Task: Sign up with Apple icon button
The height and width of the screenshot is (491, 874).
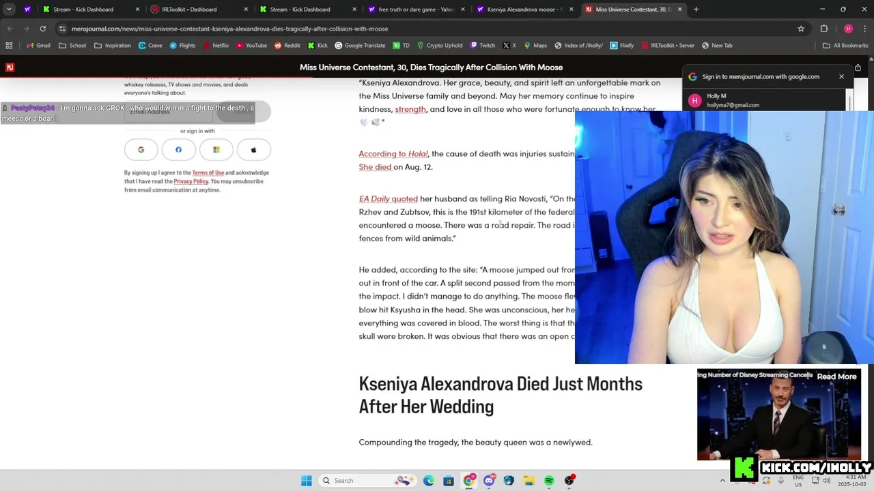Action: coord(254,150)
